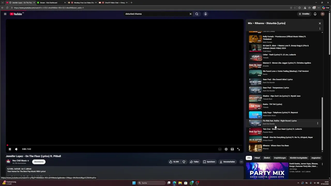Open the player settings gear
Viewport: 331px width, 186px height.
226,149
